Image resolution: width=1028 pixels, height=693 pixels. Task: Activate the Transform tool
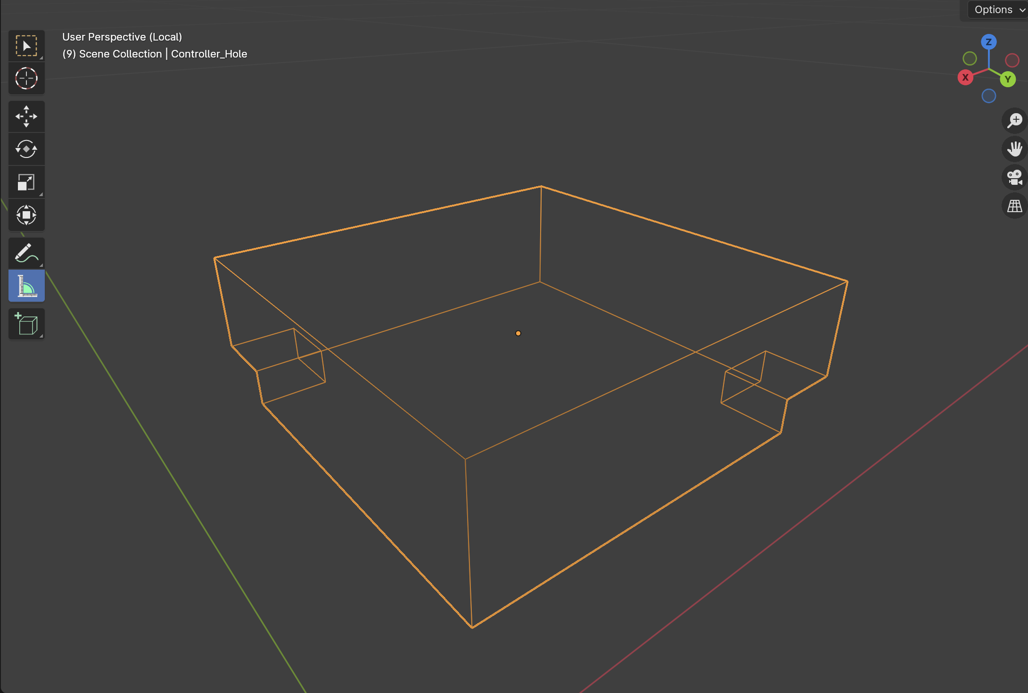(26, 215)
